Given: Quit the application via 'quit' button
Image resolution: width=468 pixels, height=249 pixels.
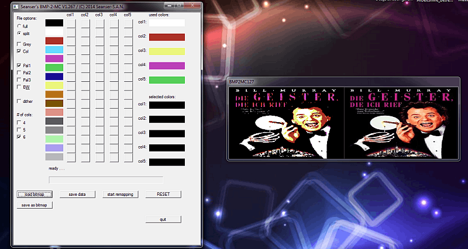Looking at the screenshot, I should pos(163,219).
